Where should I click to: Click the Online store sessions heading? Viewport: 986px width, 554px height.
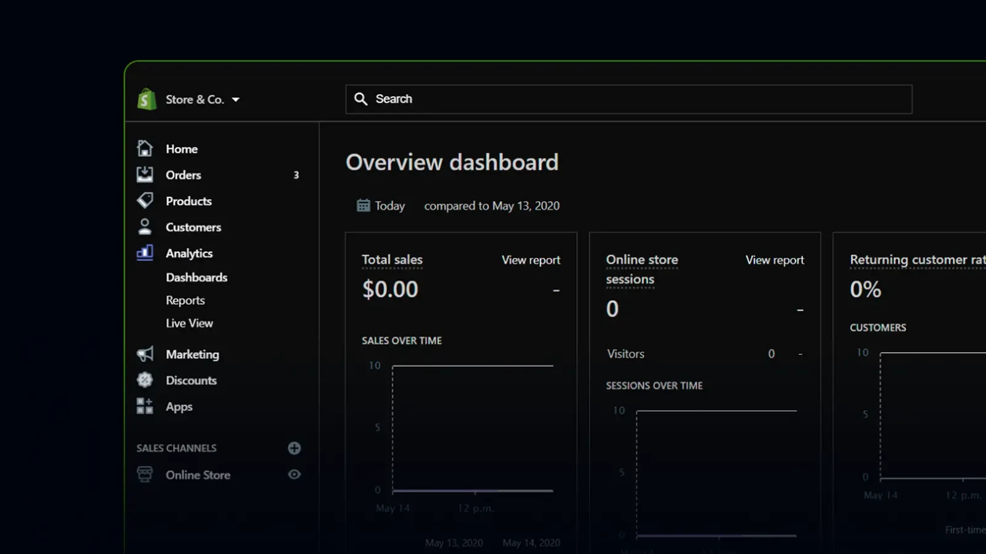click(642, 270)
